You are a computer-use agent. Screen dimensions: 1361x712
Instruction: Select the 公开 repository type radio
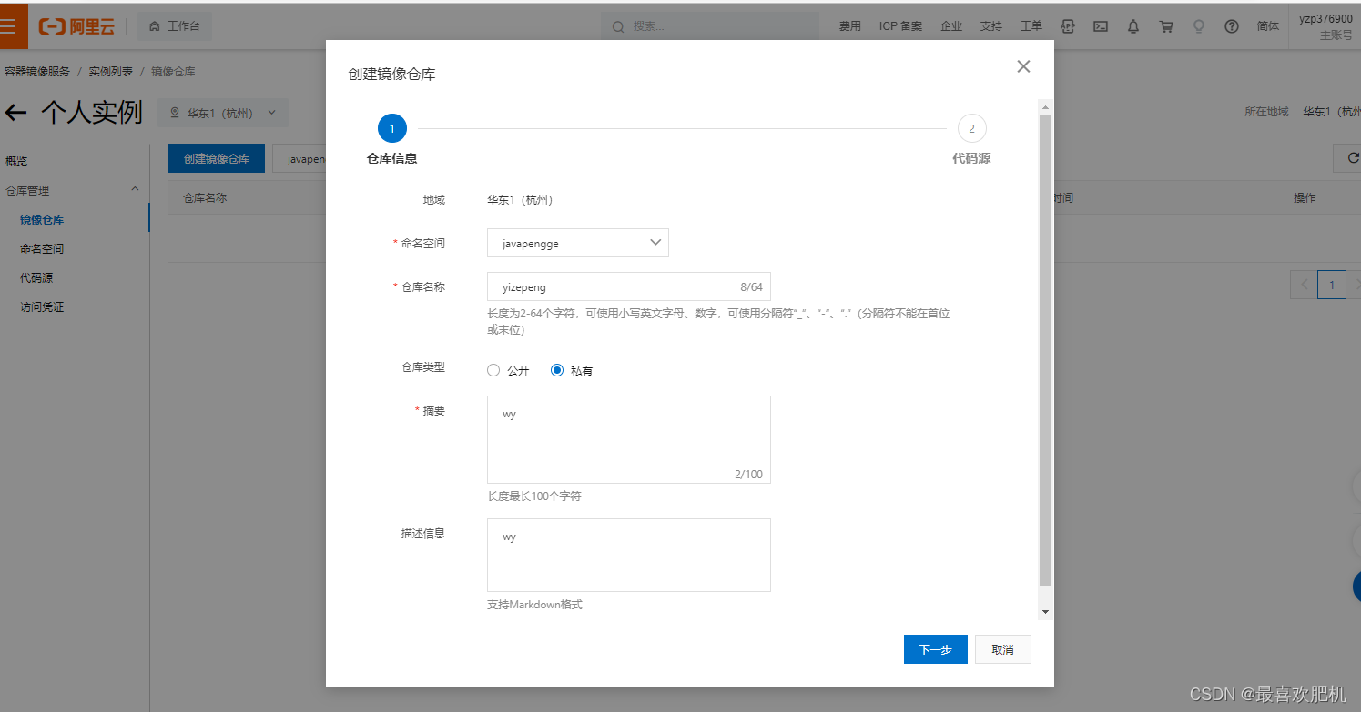(x=493, y=370)
